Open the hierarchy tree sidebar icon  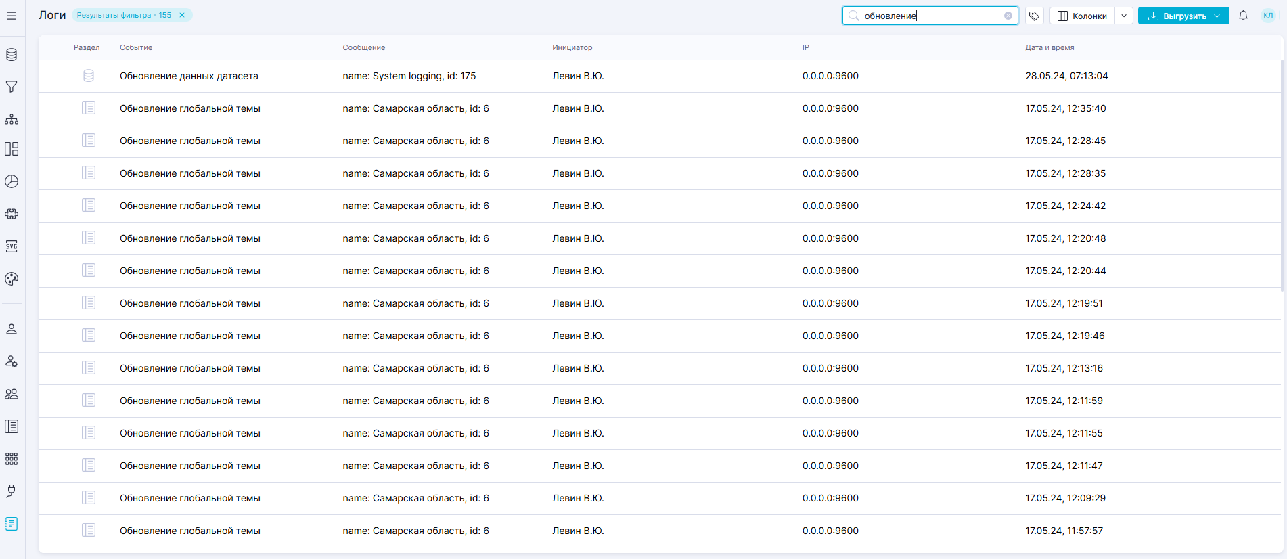12,119
